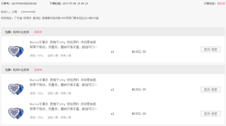This screenshot has height=126, width=226.
Task: Click the order number 20170706150523001​92
Action: [24, 4]
